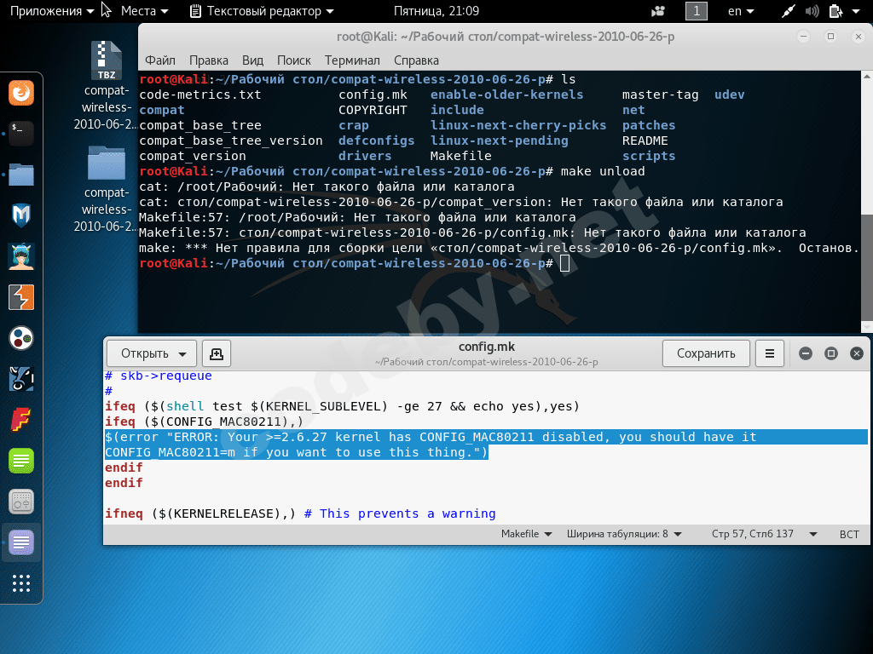Close the config.mk editor window
The image size is (873, 654).
[857, 353]
